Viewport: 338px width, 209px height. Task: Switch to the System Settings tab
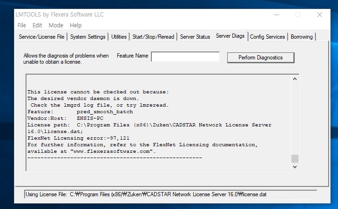(x=88, y=37)
